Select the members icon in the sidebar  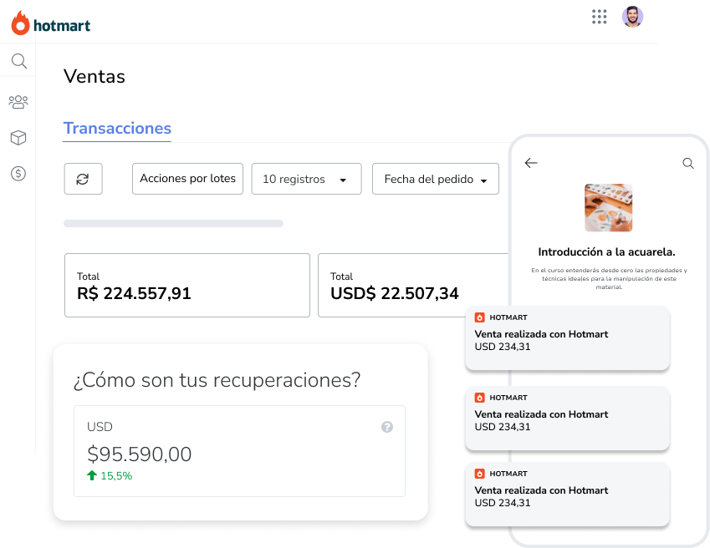tap(18, 101)
